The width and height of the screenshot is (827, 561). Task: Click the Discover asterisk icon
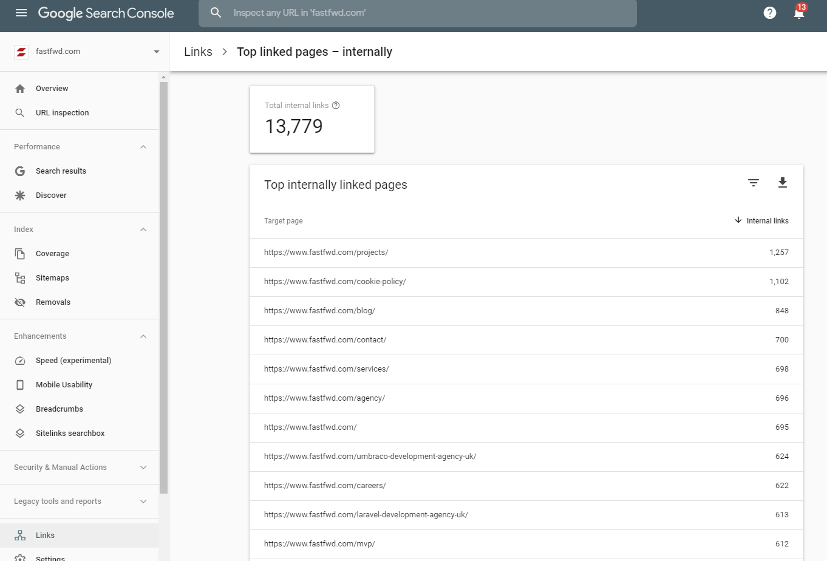point(20,195)
